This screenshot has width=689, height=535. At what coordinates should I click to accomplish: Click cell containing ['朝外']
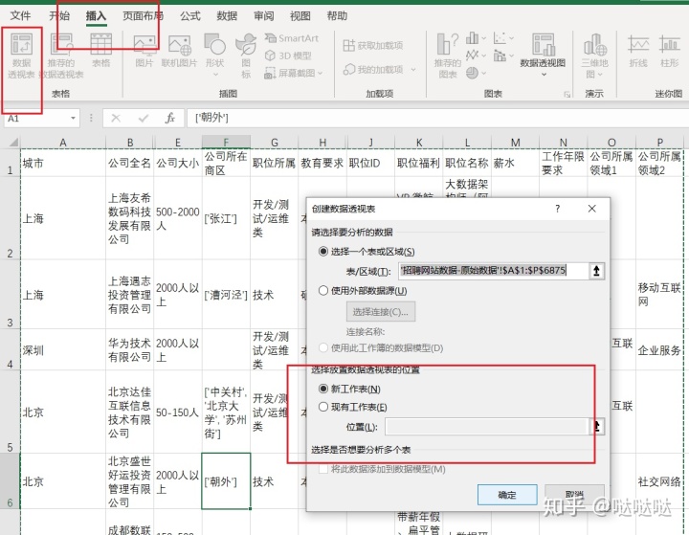[226, 481]
